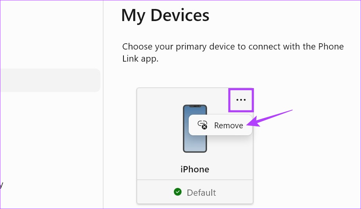Click the Link app text line
This screenshot has width=361, height=209.
coord(140,59)
